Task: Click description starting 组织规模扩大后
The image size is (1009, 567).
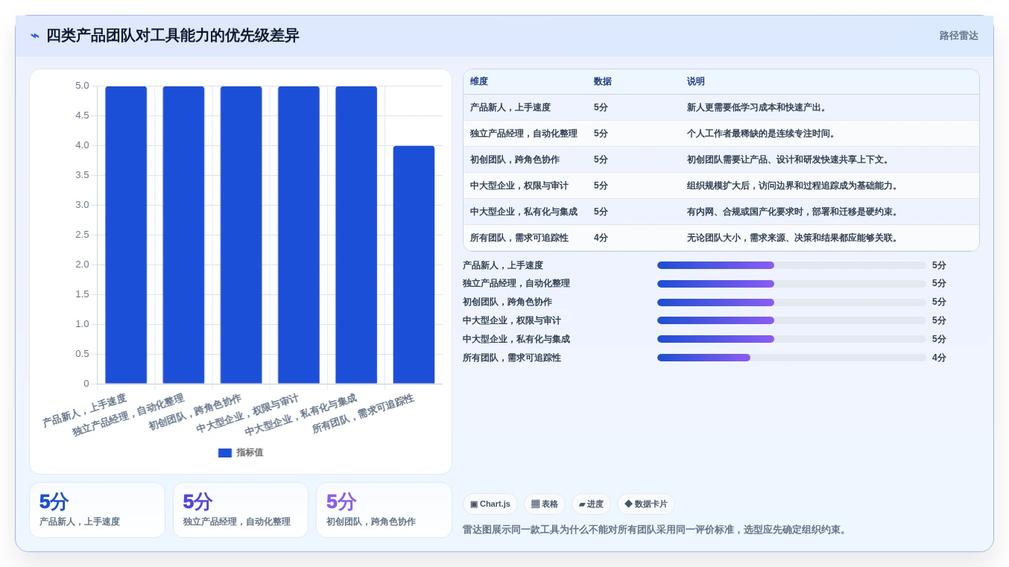Action: tap(794, 186)
